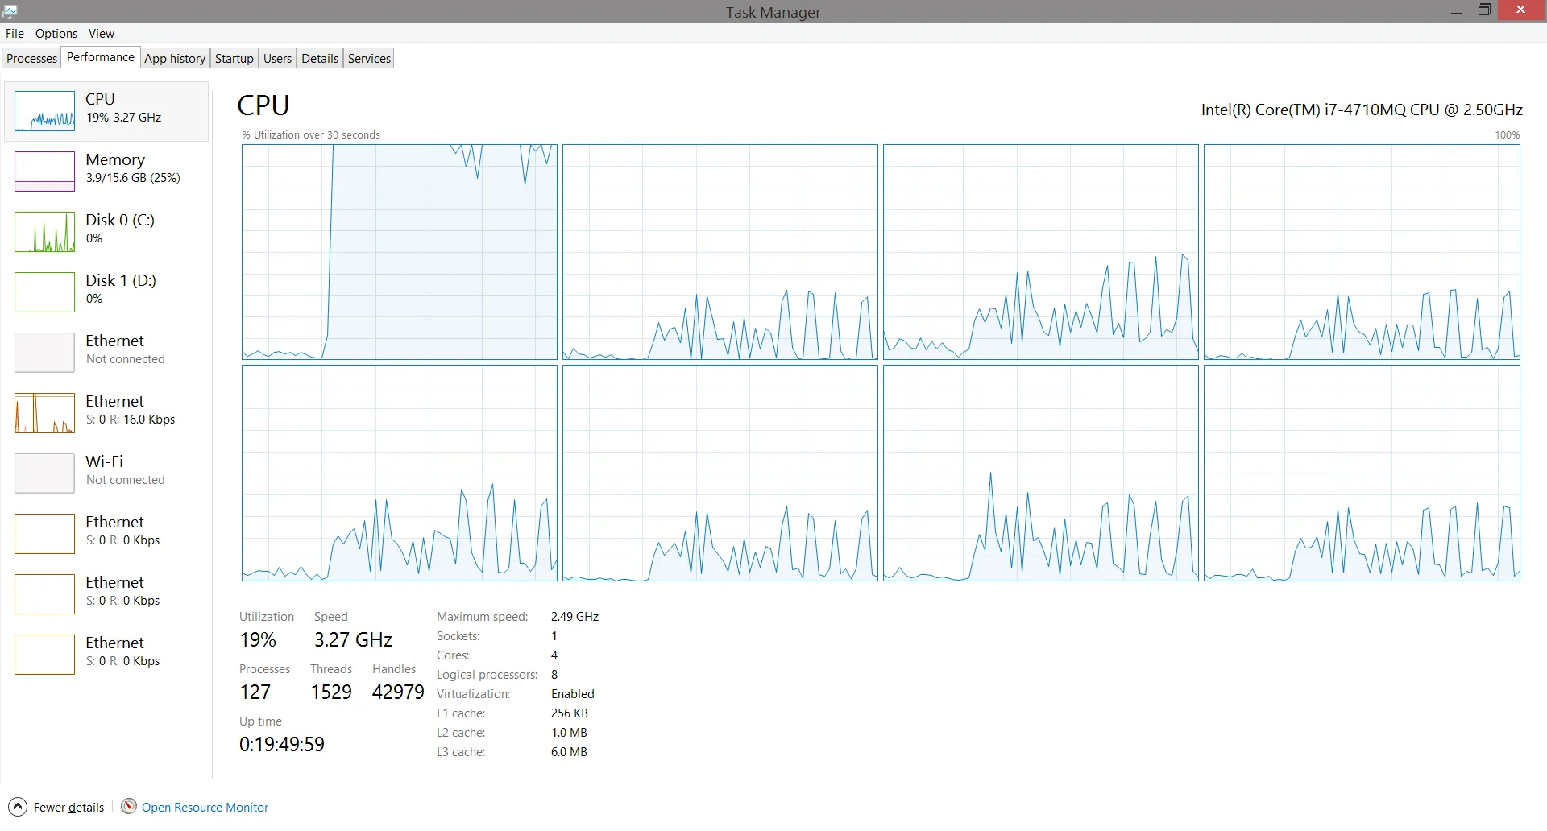The width and height of the screenshot is (1547, 831).
Task: Click the L3 cache 6.0 MB value
Action: tap(569, 752)
